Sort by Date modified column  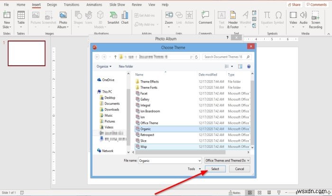pyautogui.click(x=208, y=75)
